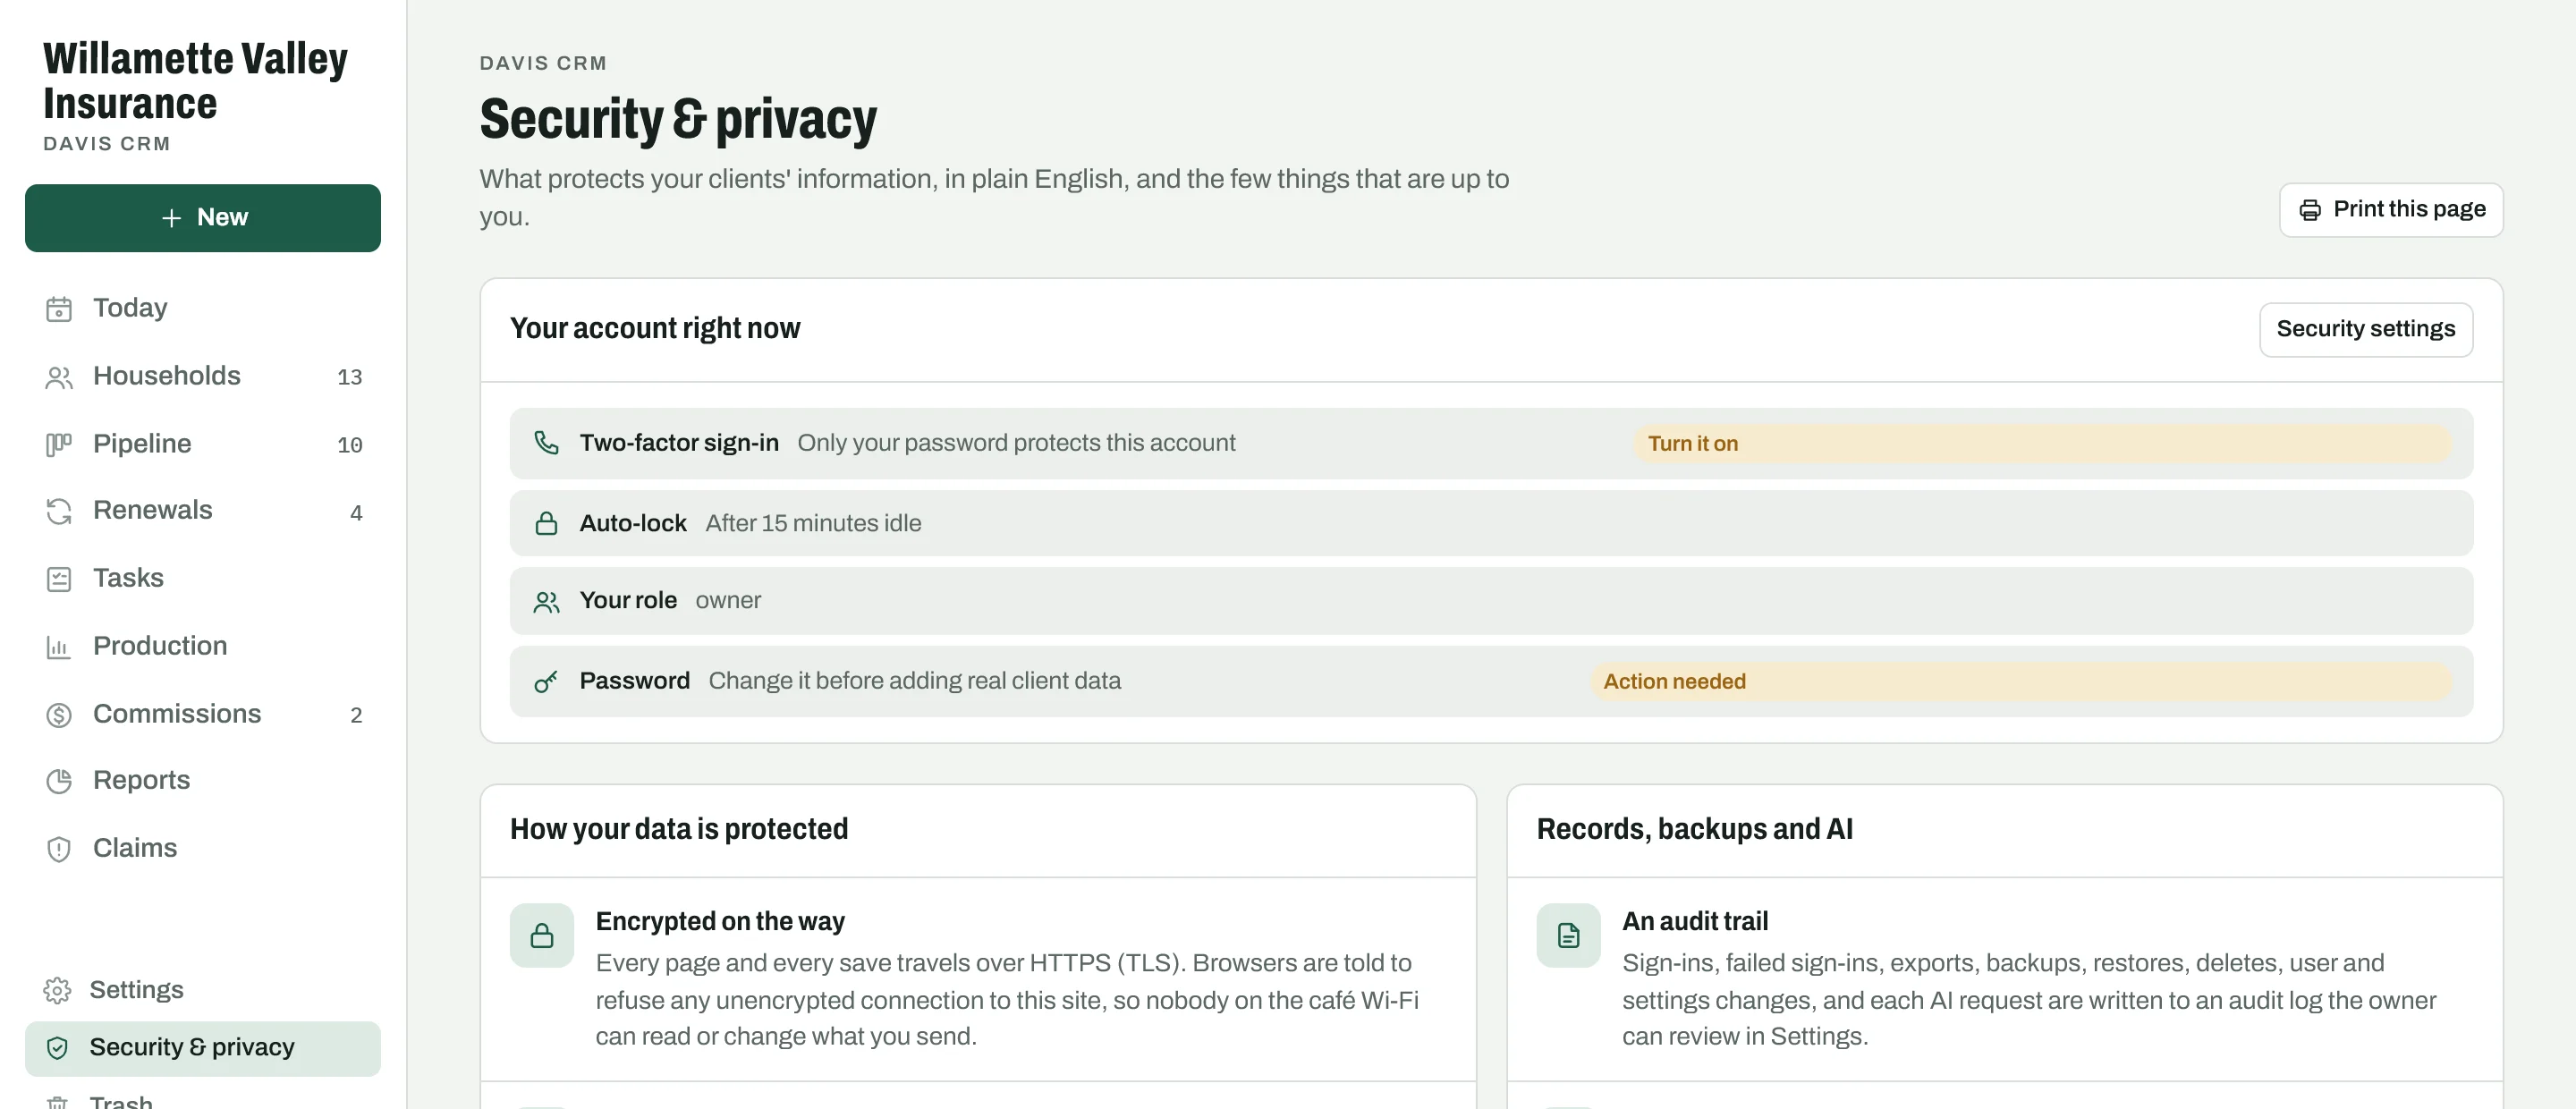Go to Pipeline in the sidebar
Image resolution: width=2576 pixels, height=1109 pixels.
[x=203, y=444]
